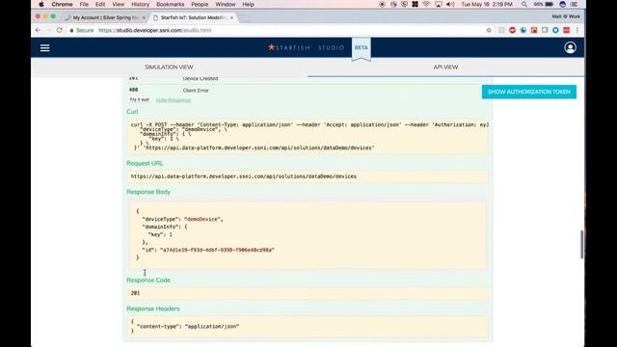Reload the current page
Viewport: 617px width, 347px height.
click(x=60, y=30)
